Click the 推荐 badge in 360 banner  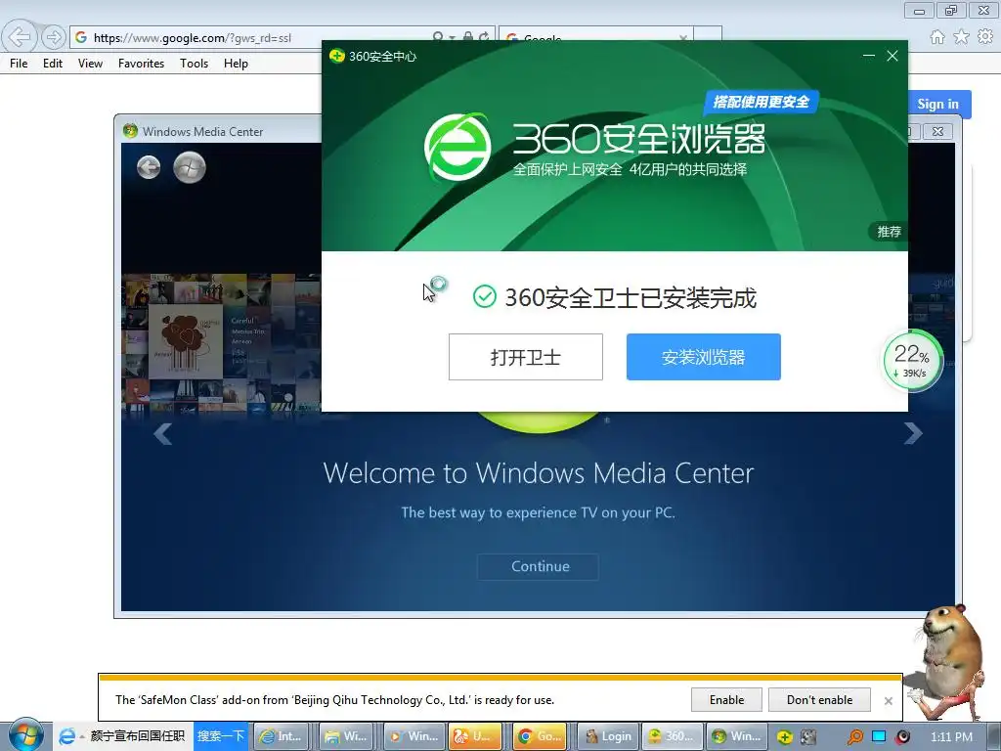click(x=888, y=231)
